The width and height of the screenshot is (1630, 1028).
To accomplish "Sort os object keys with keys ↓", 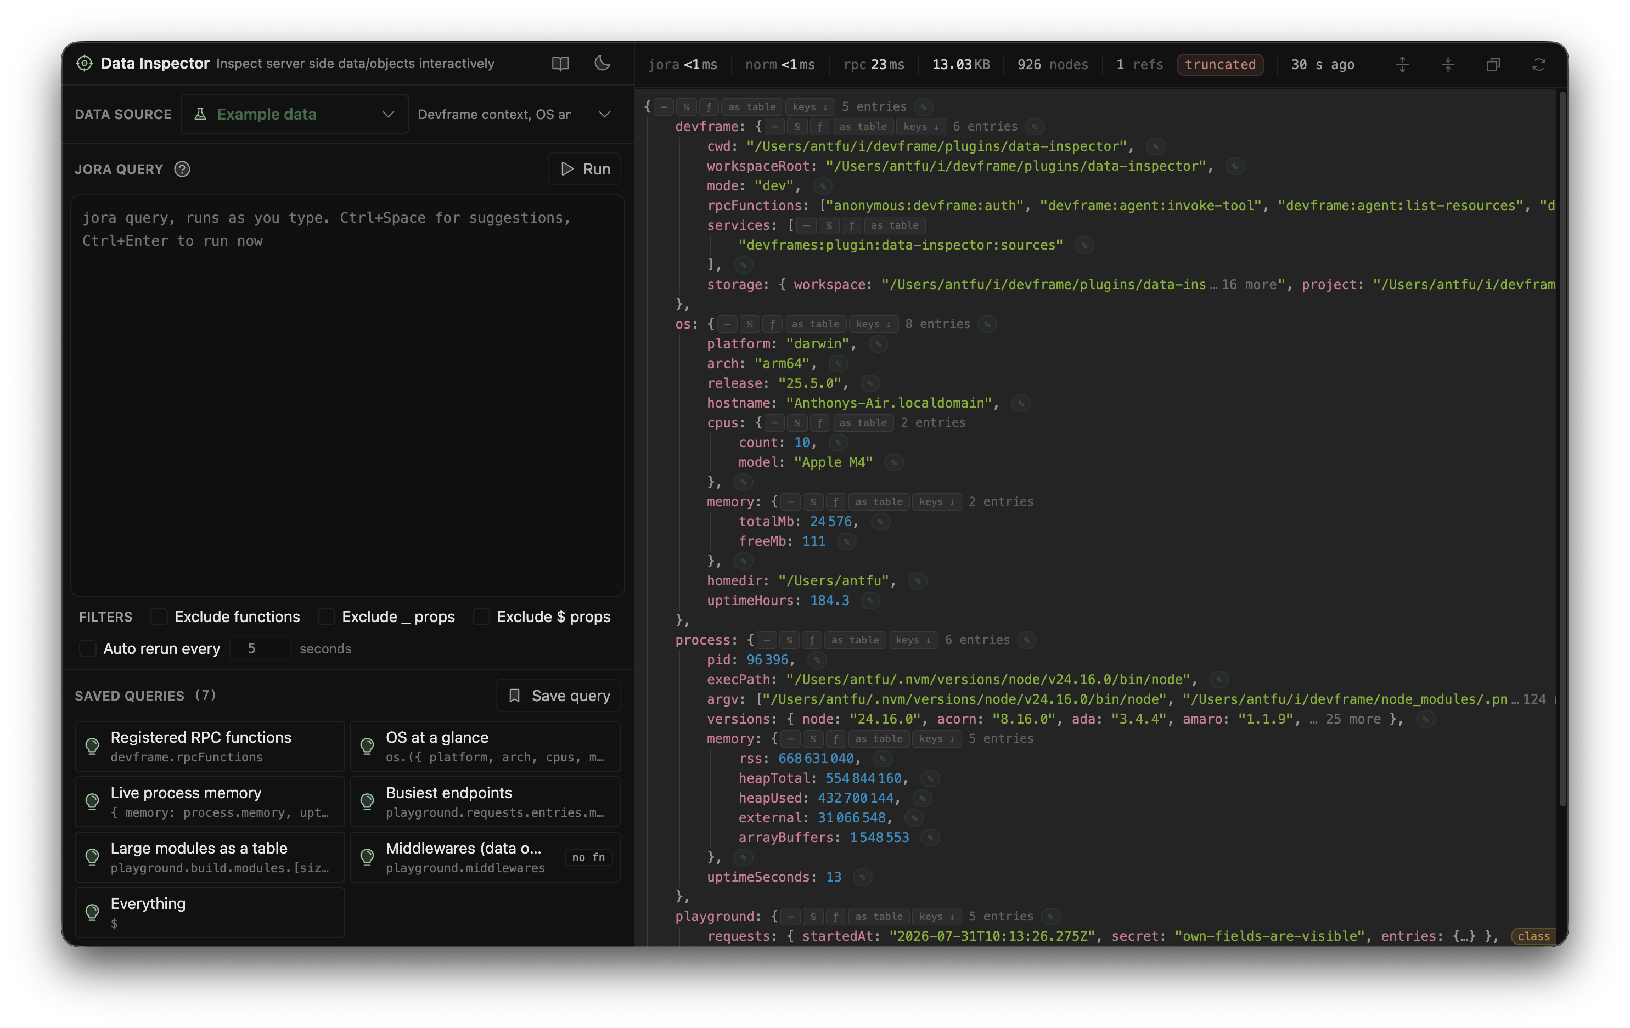I will 873,324.
